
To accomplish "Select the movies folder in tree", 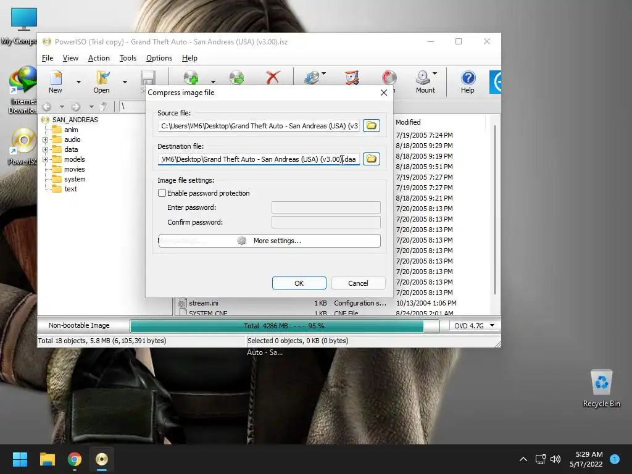I will tap(75, 169).
